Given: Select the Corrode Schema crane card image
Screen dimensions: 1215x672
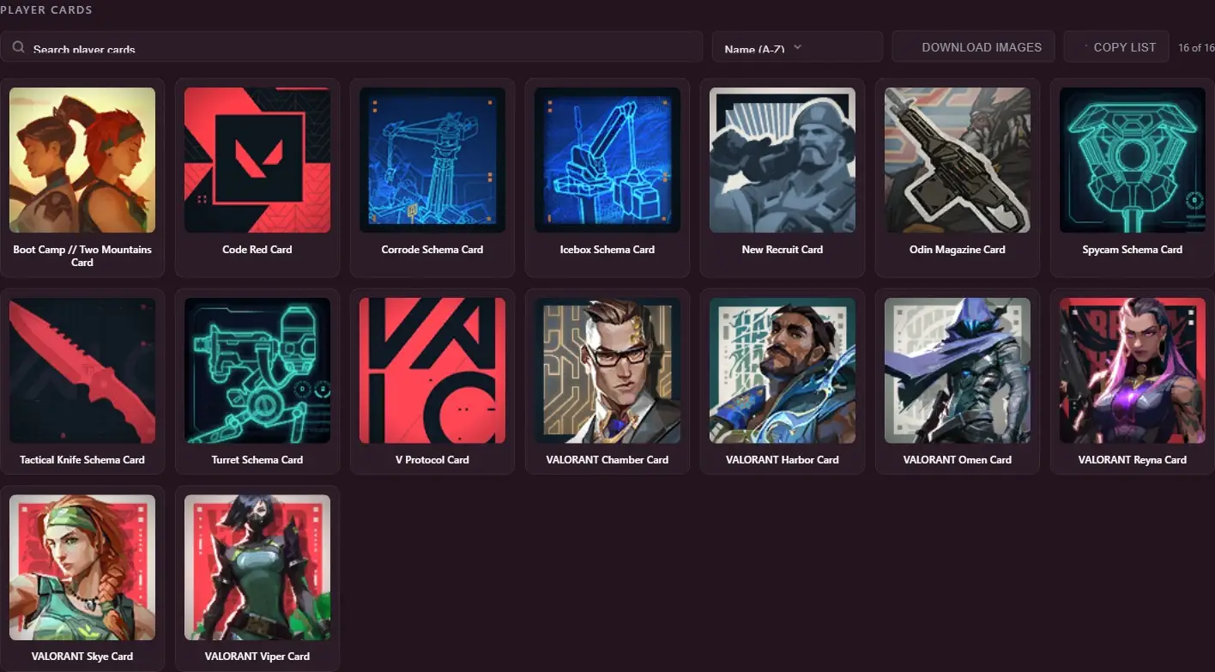Looking at the screenshot, I should pyautogui.click(x=432, y=160).
